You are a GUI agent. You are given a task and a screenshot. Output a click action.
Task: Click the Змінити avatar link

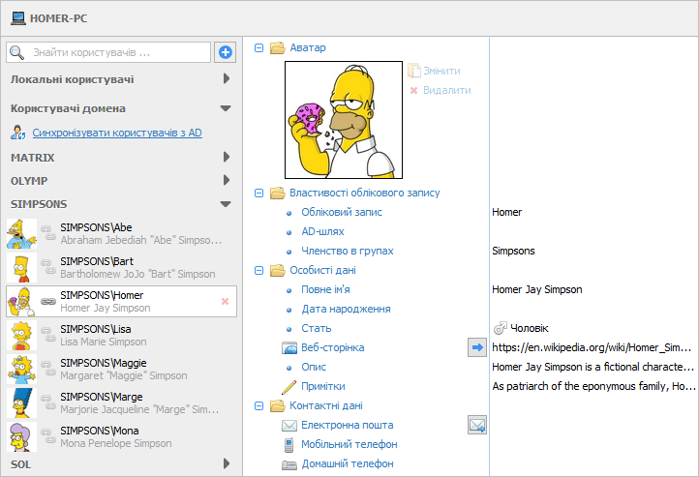tap(441, 71)
